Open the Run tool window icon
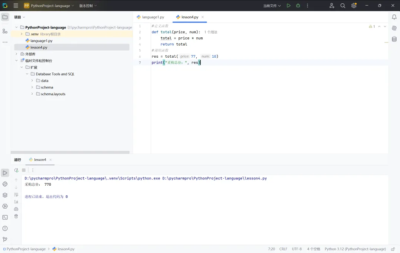 click(x=5, y=173)
